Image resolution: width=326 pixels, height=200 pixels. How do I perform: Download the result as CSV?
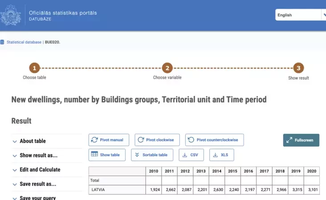click(191, 155)
